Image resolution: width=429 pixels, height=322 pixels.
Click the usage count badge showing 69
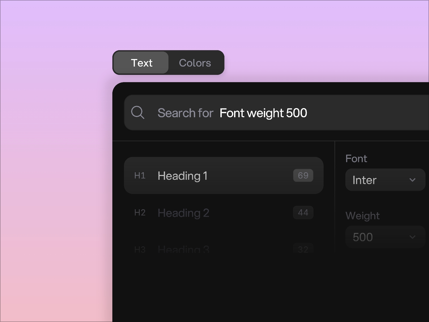tap(303, 175)
